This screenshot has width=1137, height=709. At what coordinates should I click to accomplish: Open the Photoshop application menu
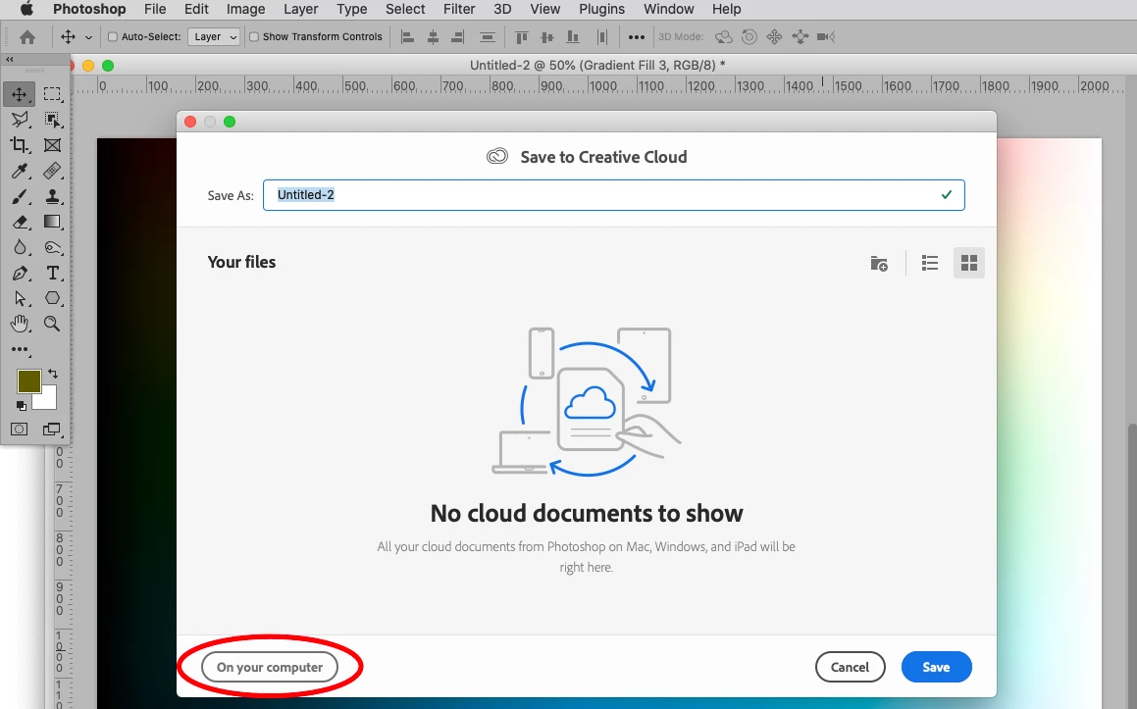(89, 10)
